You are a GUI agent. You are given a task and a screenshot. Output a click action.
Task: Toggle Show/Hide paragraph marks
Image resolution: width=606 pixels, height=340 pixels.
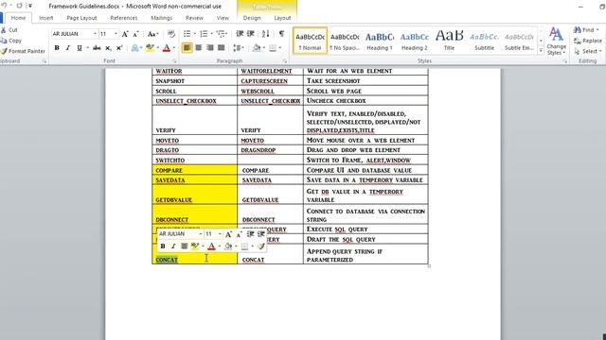[x=281, y=34]
